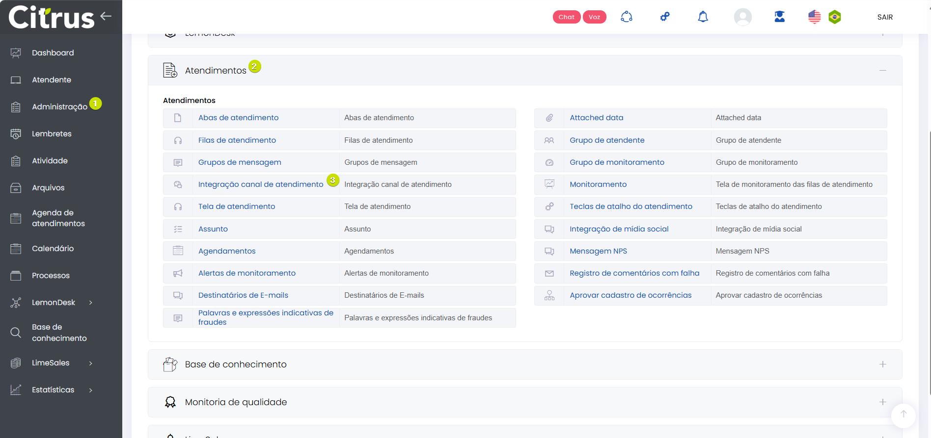Image resolution: width=931 pixels, height=438 pixels.
Task: Click the graduation cap training icon
Action: click(779, 17)
